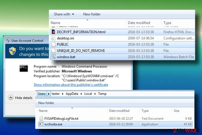
Task: Click New folder in the Temp explorer window
Action: point(46,103)
